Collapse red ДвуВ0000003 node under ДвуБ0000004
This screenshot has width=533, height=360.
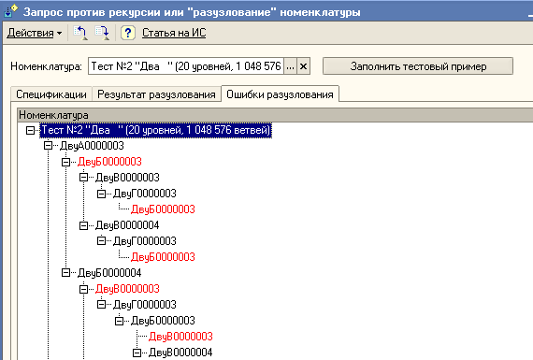coord(83,289)
